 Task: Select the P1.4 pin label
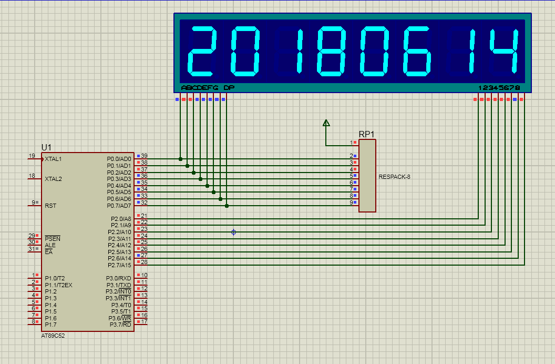(50, 305)
